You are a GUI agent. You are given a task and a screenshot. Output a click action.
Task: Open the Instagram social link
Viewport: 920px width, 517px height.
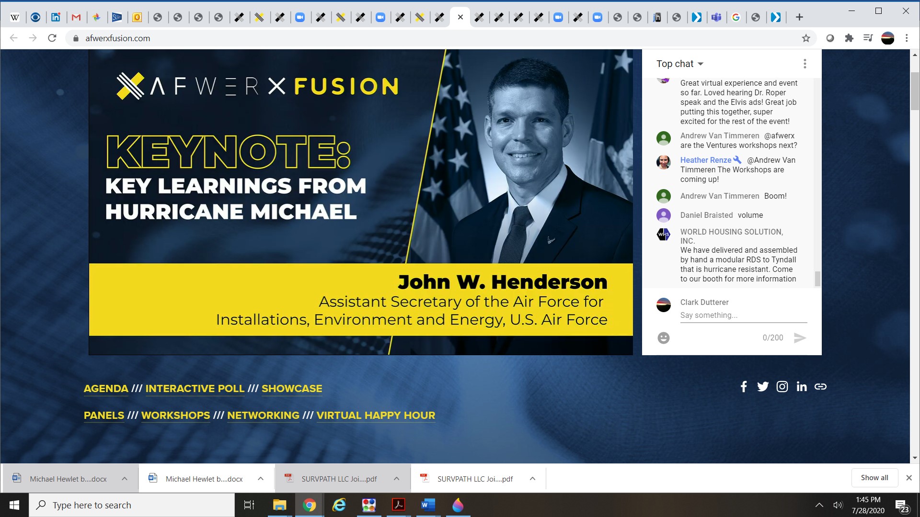click(782, 387)
